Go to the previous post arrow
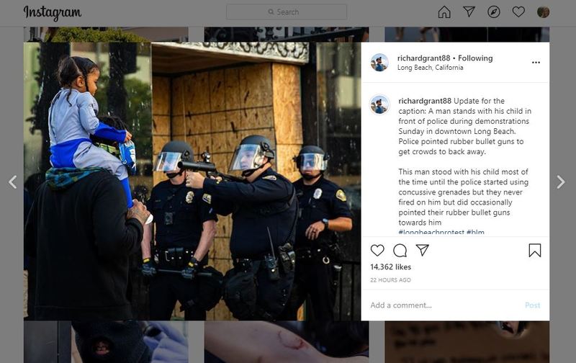Screen dimensions: 576x363 point(13,182)
